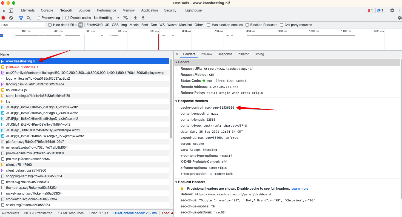Open the Timing tab in request details
Image resolution: width=402 pixels, height=217 pixels.
(x=259, y=54)
